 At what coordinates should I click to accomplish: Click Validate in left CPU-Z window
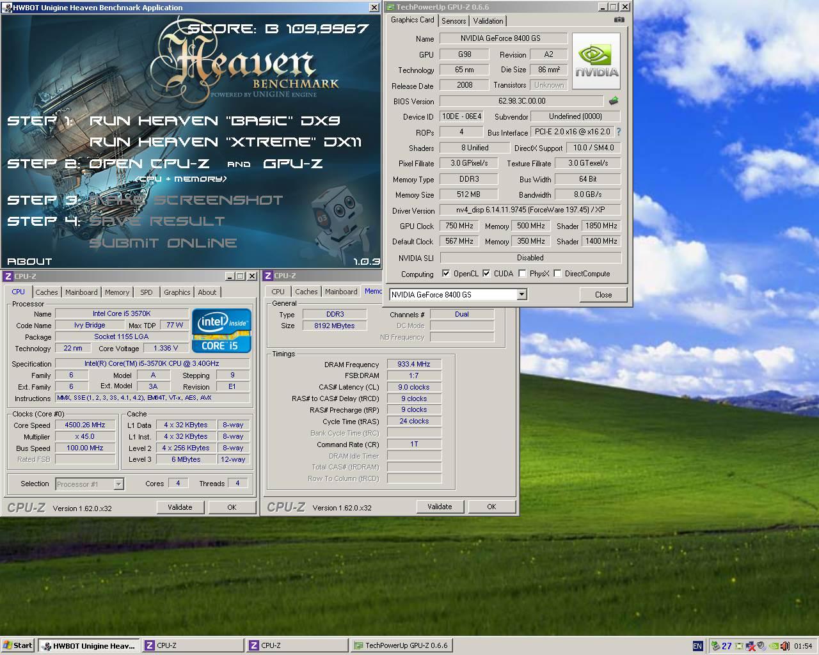180,507
